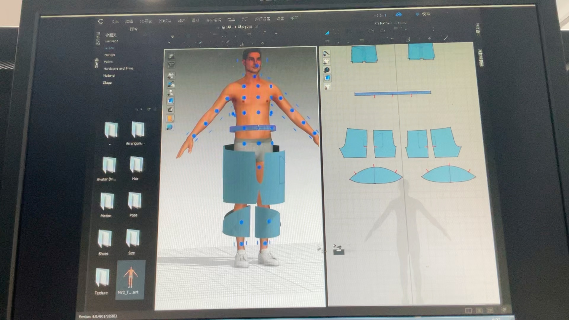The height and width of the screenshot is (320, 569).
Task: Click the white shirt garment display icon in 3D view
Action: 171,76
